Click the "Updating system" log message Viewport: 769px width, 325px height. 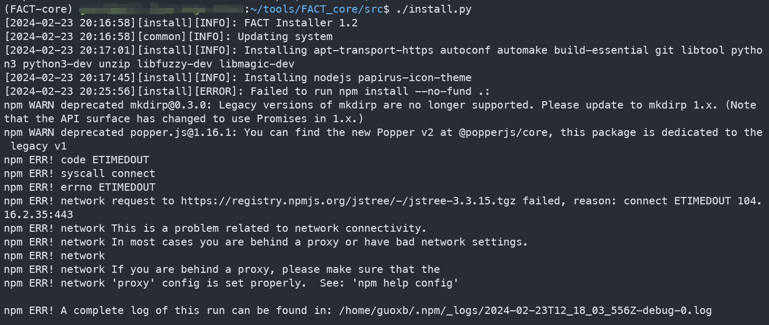[x=285, y=36]
